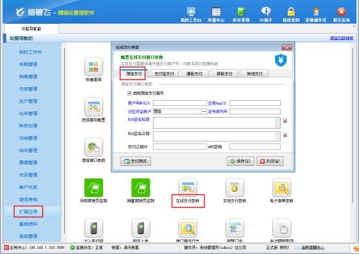This screenshot has height=254, width=359.
Task: Select 销售管理 in the sidebar
Action: pos(28,77)
